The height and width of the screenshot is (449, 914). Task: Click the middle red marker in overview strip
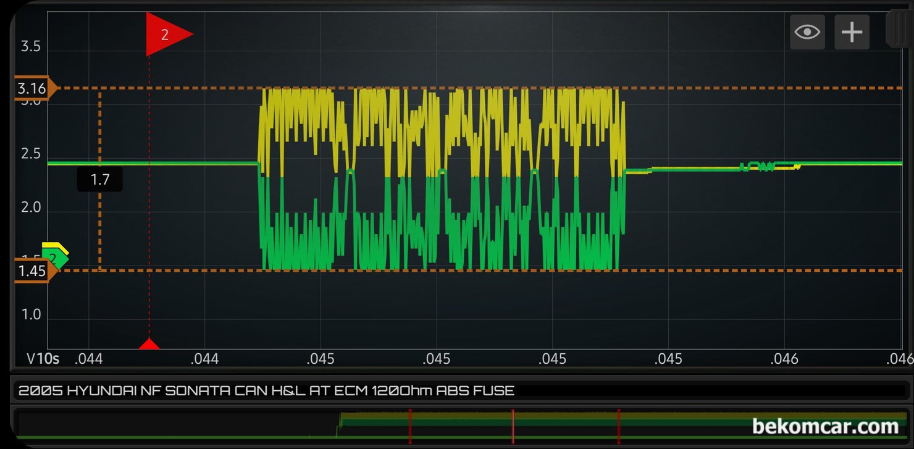pyautogui.click(x=513, y=426)
